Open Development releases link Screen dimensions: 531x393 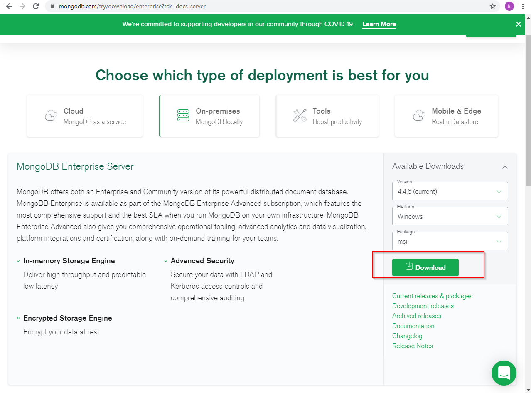pyautogui.click(x=423, y=306)
